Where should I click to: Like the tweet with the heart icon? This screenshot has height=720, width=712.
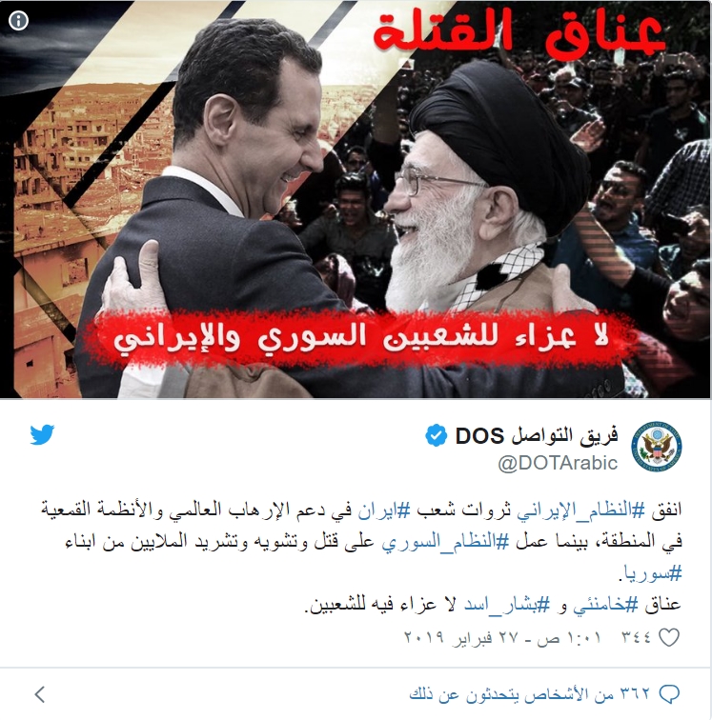[669, 637]
